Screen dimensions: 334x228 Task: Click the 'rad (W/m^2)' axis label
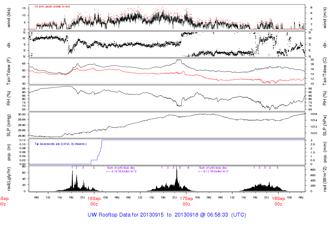pos(325,179)
